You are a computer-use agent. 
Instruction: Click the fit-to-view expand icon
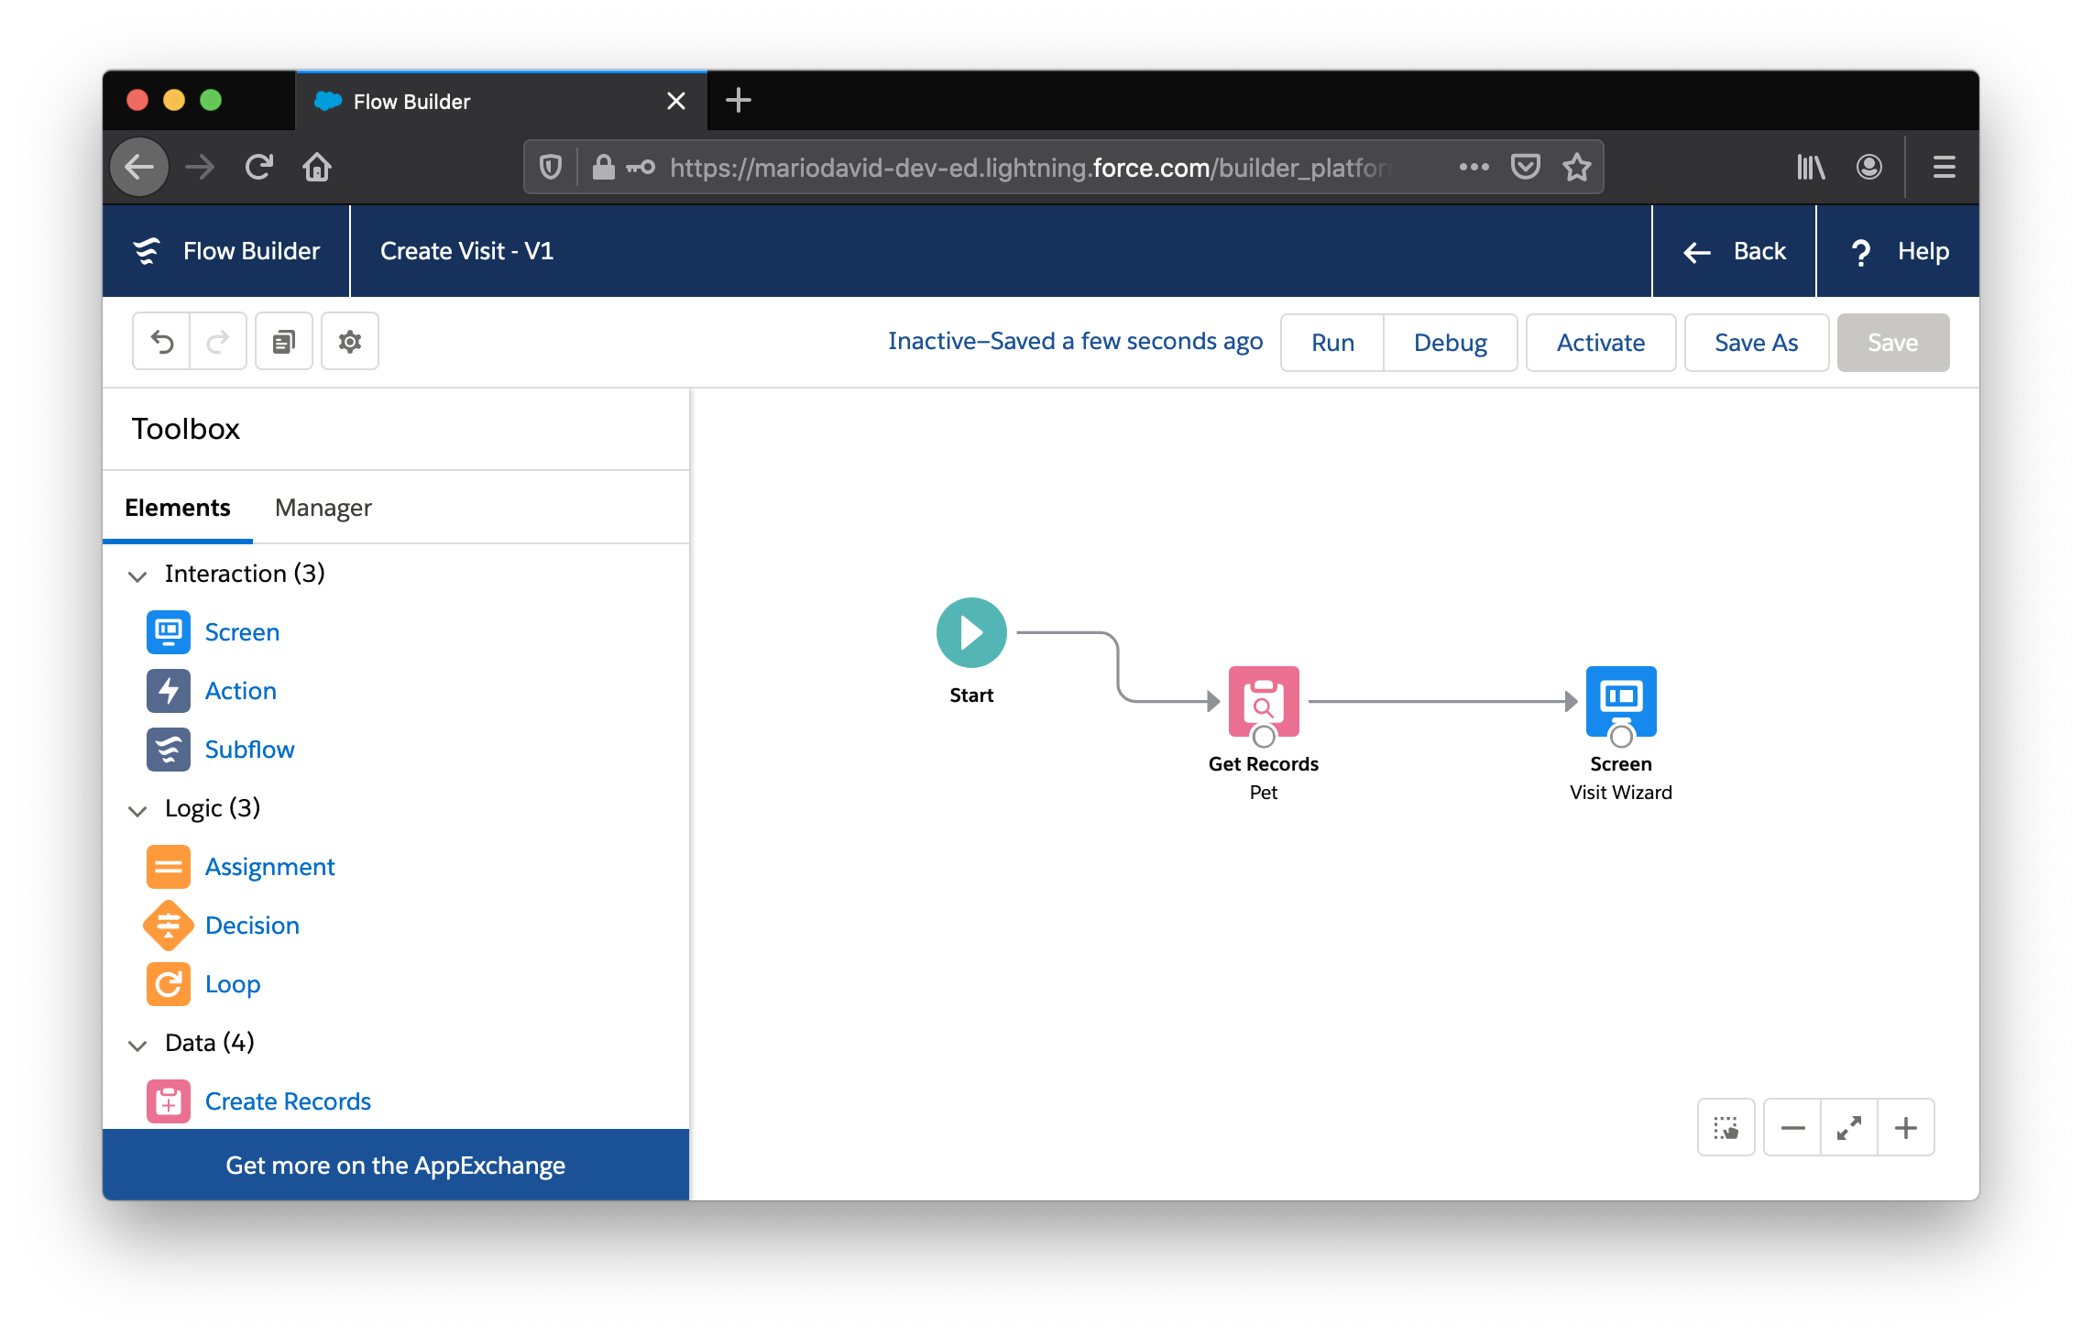click(1849, 1127)
